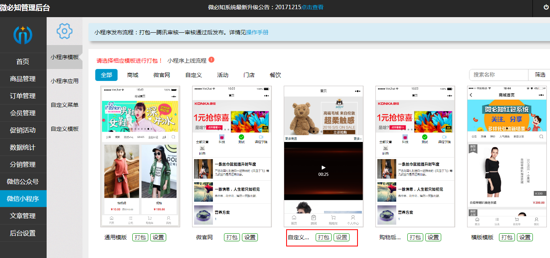Image resolution: width=550 pixels, height=258 pixels.
Task: Open 小程序应用 in the submenu
Action: click(65, 81)
